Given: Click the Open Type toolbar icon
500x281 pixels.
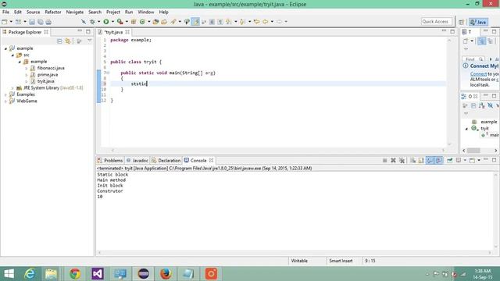Looking at the screenshot, I should 155,22.
